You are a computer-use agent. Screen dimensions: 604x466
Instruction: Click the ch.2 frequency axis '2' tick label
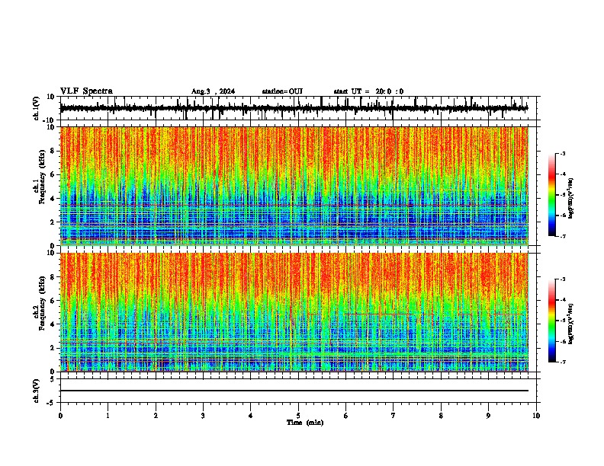click(53, 348)
